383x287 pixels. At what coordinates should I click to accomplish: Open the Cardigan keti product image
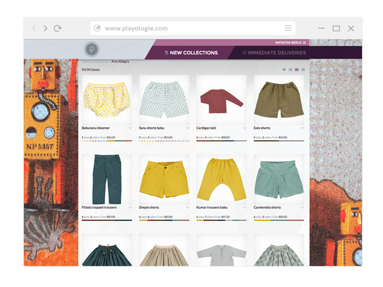click(222, 100)
